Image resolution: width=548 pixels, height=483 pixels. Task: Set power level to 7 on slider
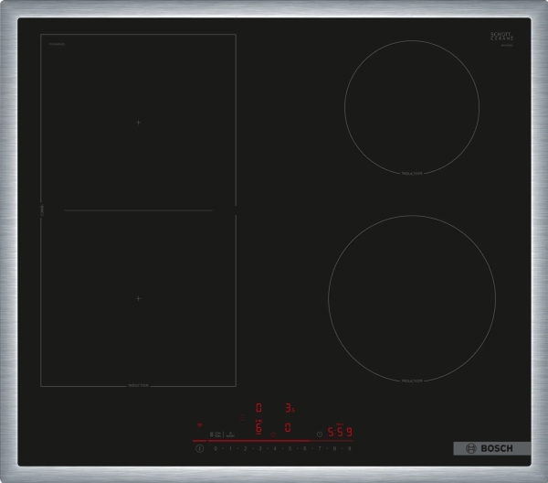coord(320,449)
